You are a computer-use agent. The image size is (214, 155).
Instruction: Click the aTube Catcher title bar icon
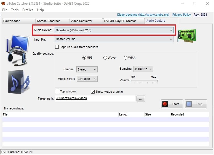point(3,3)
